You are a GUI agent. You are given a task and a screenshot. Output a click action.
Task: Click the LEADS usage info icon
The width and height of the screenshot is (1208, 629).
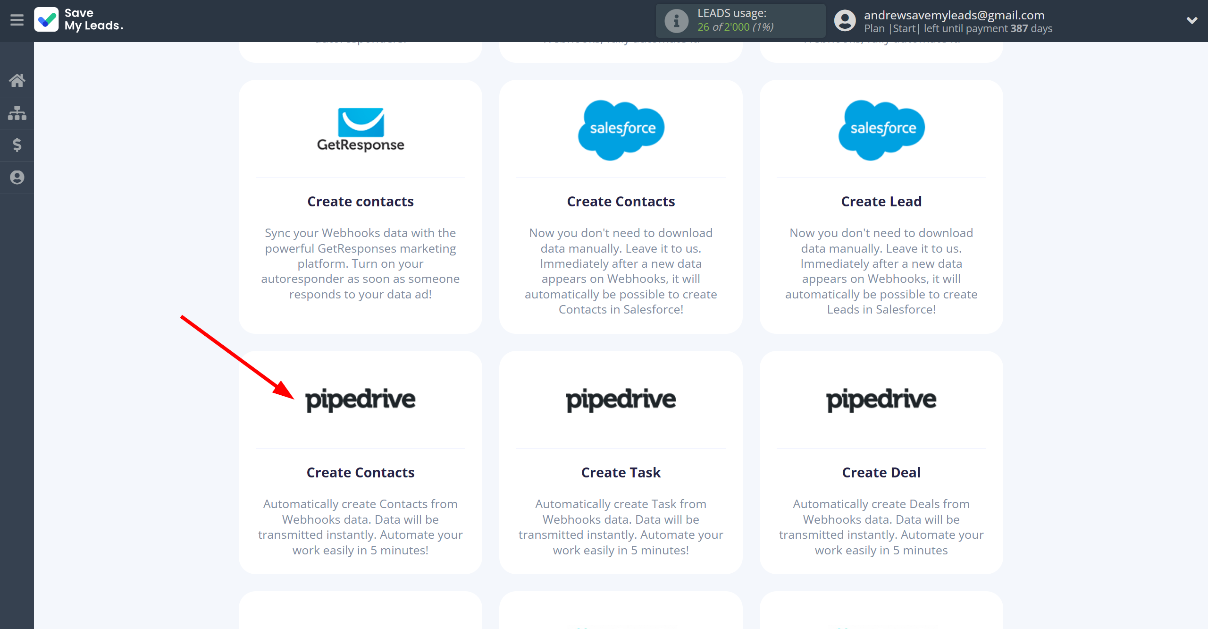tap(677, 21)
